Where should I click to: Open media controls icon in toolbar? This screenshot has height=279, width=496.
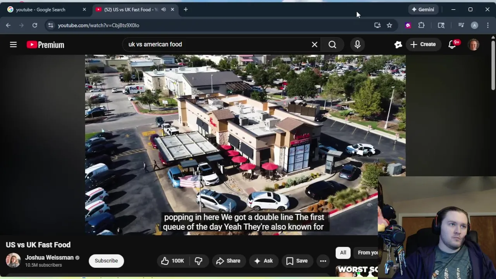461,25
